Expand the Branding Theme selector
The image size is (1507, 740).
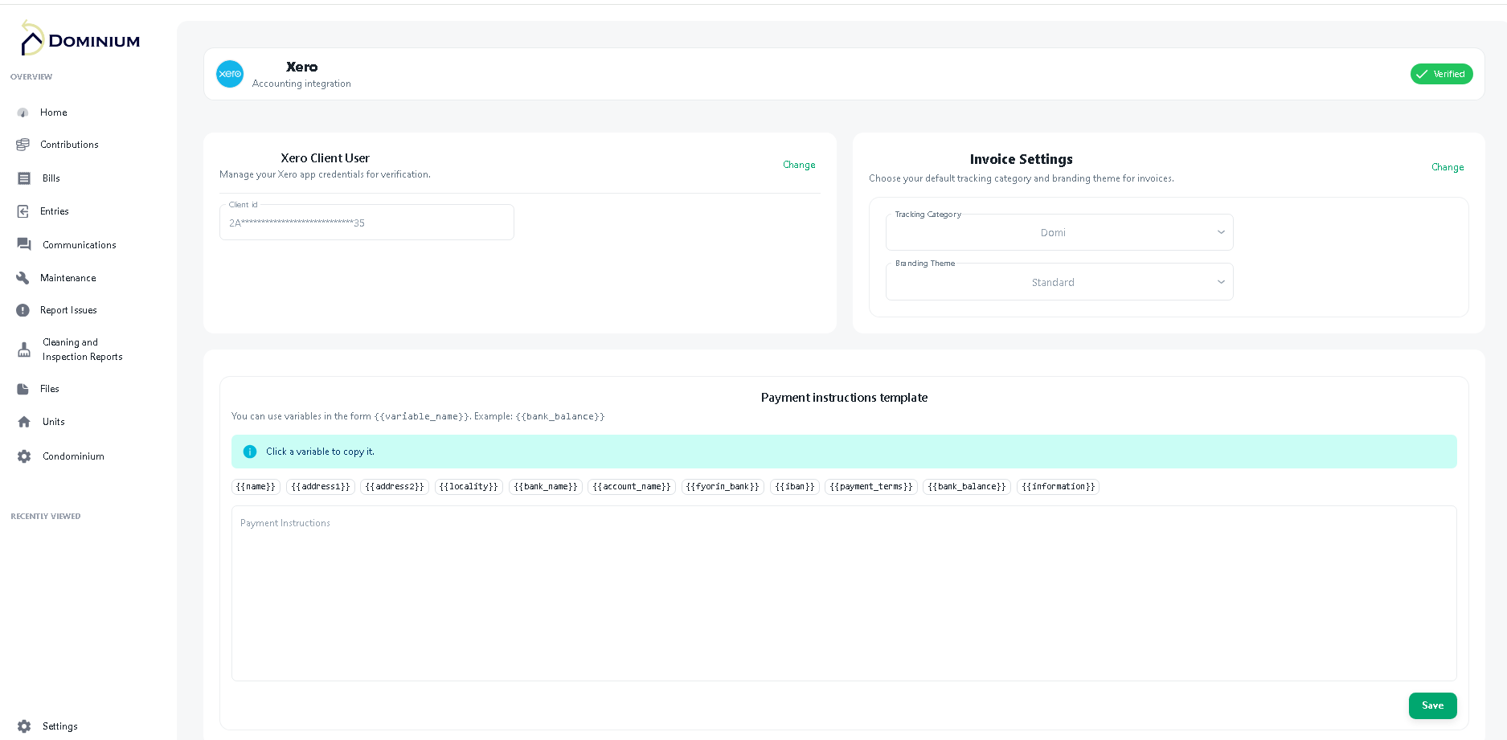[1059, 281]
